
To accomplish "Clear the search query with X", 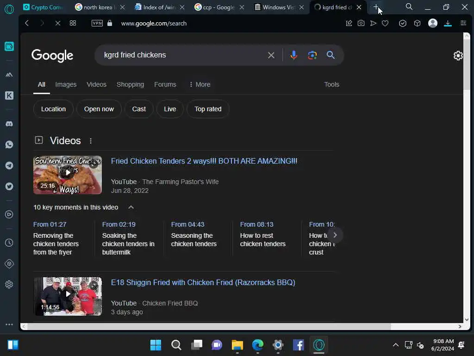I will [x=271, y=55].
